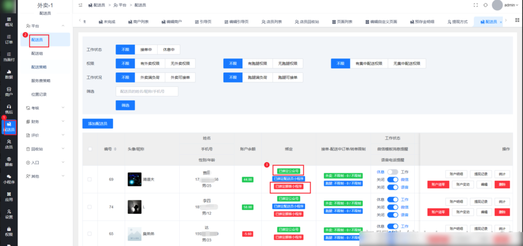The height and width of the screenshot is (246, 523).
Task: Switch to the 店员列表 tab
Action: pos(272,21)
